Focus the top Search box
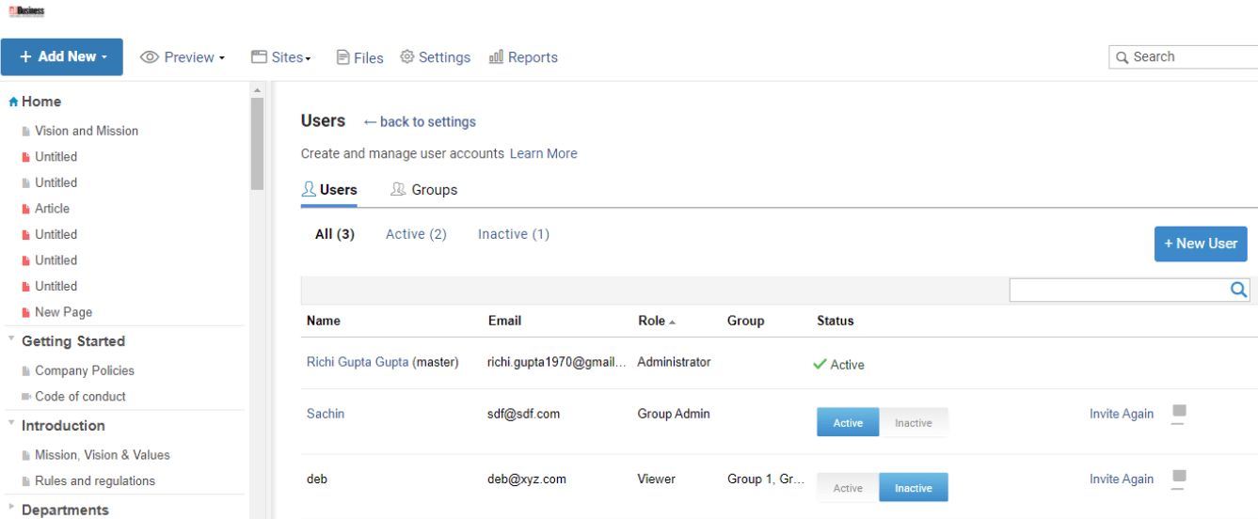This screenshot has height=519, width=1258. click(x=1184, y=57)
